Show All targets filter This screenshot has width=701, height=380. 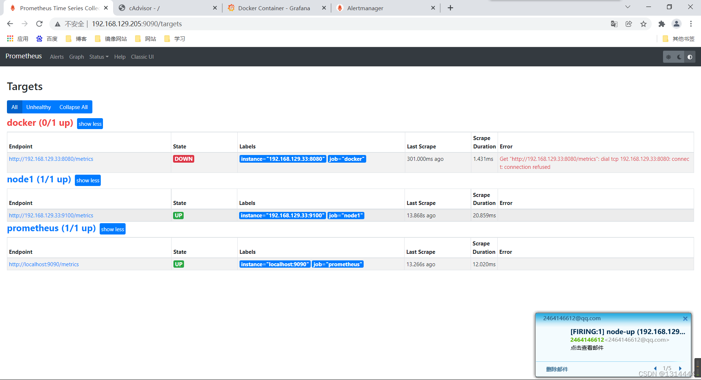[x=14, y=107]
